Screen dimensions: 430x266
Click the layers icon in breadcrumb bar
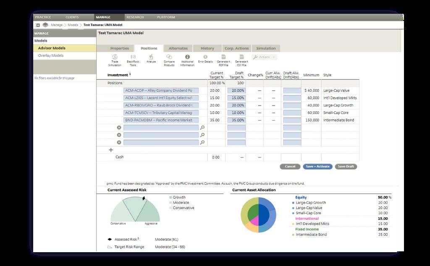pos(45,25)
